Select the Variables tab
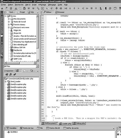This screenshot has height=138, width=121. point(11,128)
